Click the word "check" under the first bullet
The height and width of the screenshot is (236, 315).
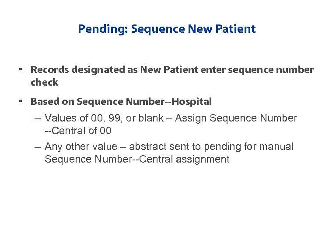click(x=44, y=82)
